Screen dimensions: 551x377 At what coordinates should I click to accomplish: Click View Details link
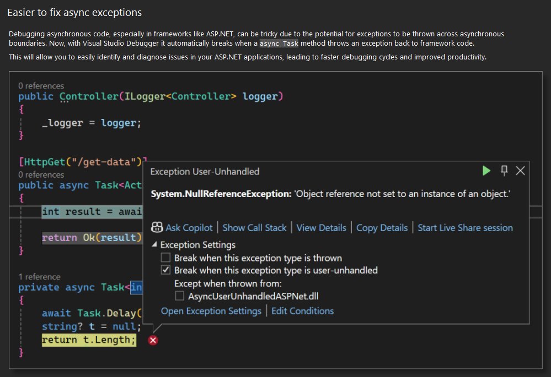pyautogui.click(x=321, y=228)
